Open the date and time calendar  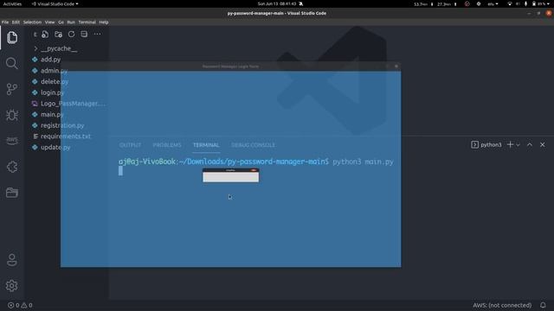pyautogui.click(x=277, y=3)
